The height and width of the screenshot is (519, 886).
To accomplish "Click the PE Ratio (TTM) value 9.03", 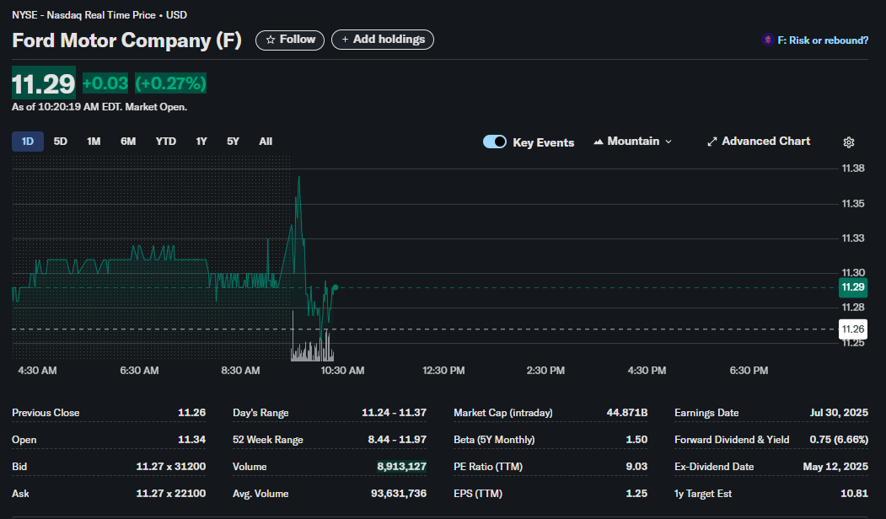I will [636, 467].
